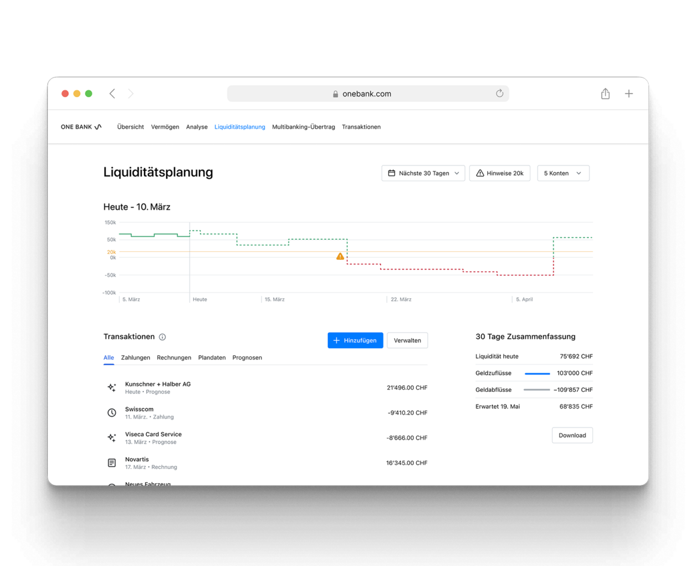Click the browser forward arrow

131,94
